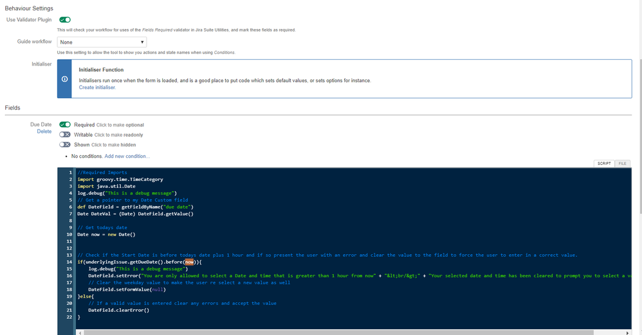This screenshot has width=642, height=335.
Task: Click the '}else{' line in code
Action: (86, 296)
